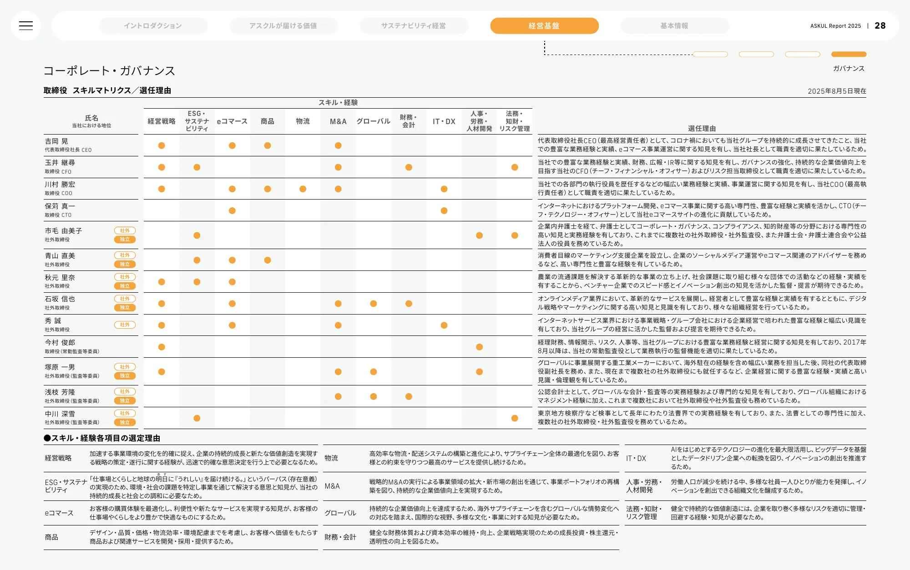This screenshot has height=570, width=910.
Task: Click the eコマース dot for 保苅 真一
Action: [x=232, y=210]
